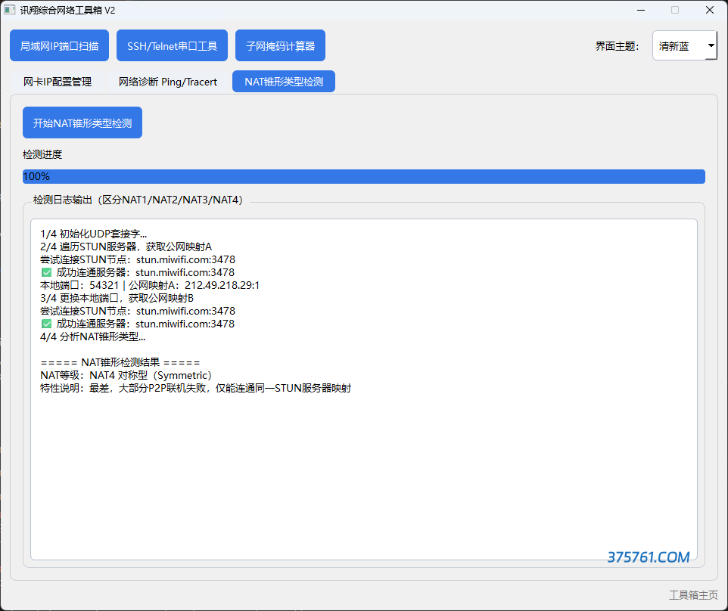
Task: Click the 界面主题 label
Action: coord(617,46)
